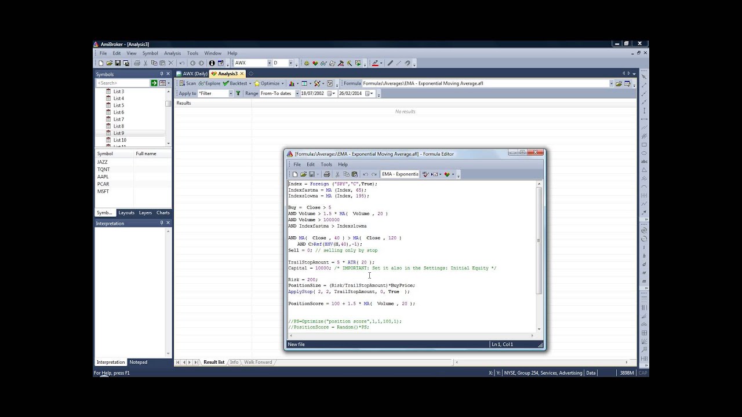The image size is (742, 417).
Task: Click the New file icon in main toolbar
Action: tap(101, 63)
